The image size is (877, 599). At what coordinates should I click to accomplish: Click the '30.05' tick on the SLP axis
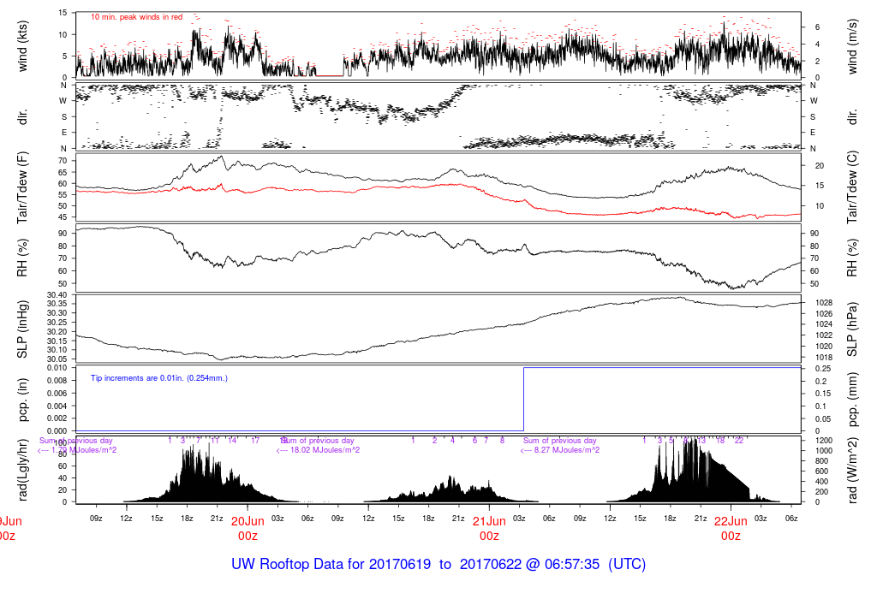tap(57, 359)
